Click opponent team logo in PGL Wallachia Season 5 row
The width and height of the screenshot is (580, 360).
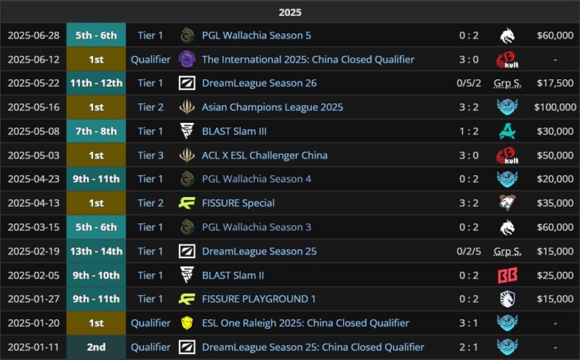[x=507, y=35]
